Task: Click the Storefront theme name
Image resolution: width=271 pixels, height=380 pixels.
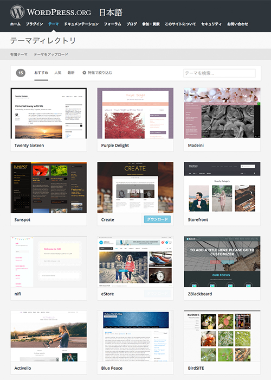Action: [x=198, y=220]
